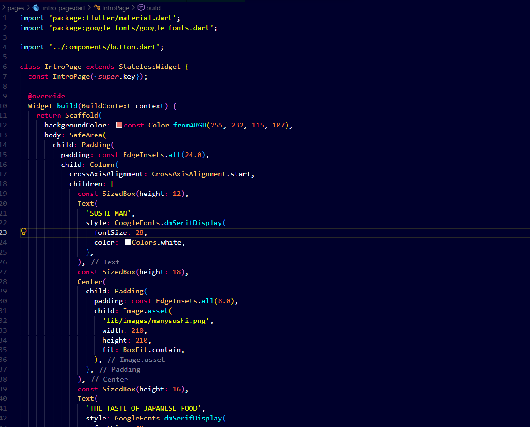Select IntroPage in the breadcrumb

tap(116, 8)
